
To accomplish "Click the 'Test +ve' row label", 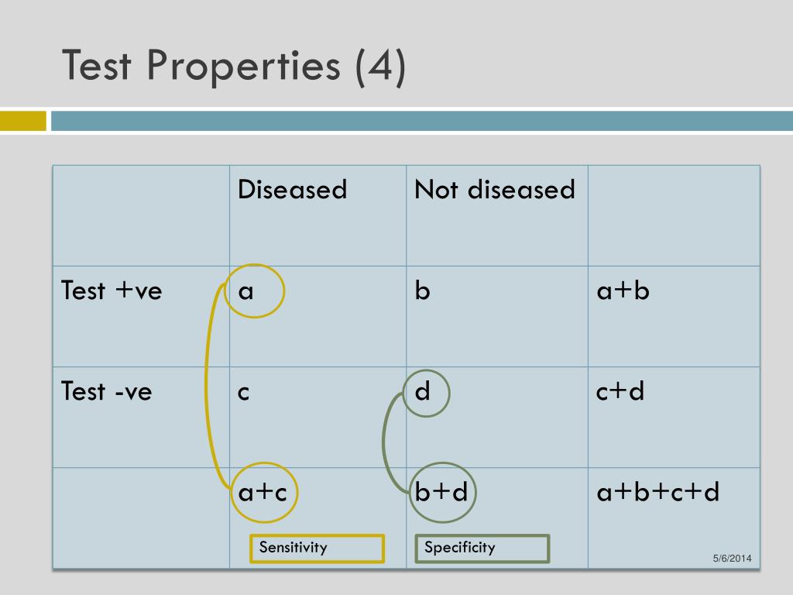I will [112, 291].
